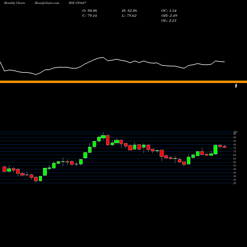
Task: Click the 'OH: 2.49' value
Action: [x=169, y=16]
